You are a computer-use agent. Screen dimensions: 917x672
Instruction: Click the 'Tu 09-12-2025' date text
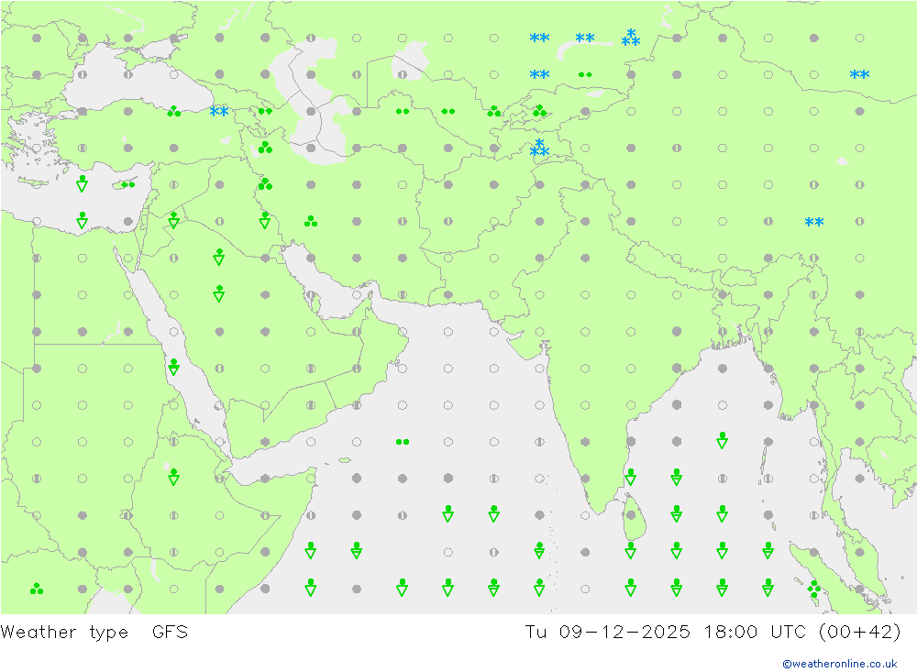click(607, 633)
